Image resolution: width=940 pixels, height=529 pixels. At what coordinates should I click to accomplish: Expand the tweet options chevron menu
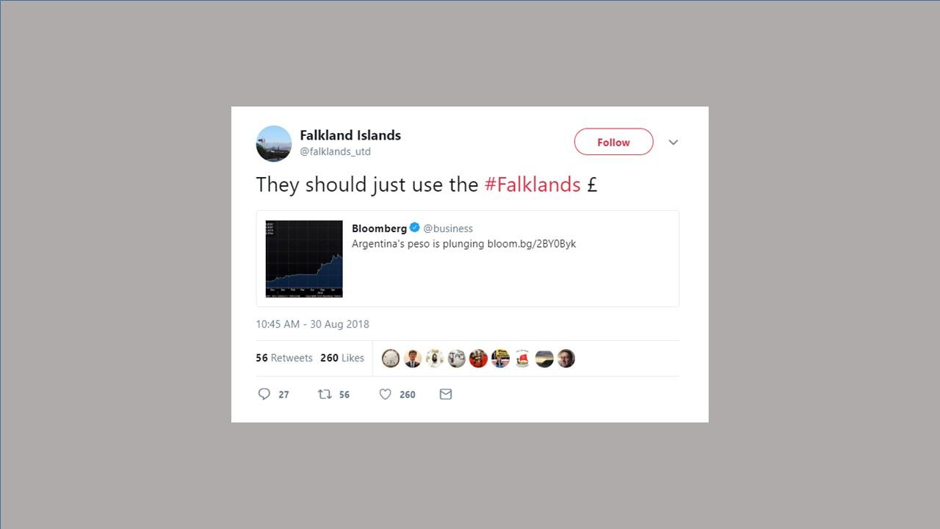pos(673,143)
